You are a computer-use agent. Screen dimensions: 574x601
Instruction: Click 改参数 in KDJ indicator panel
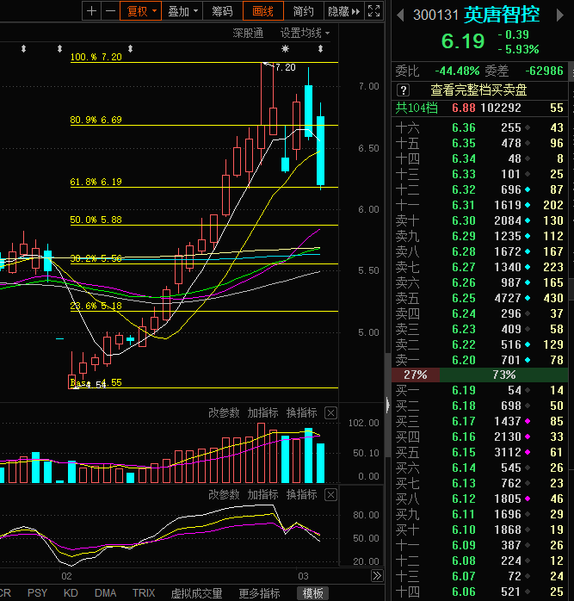(224, 494)
